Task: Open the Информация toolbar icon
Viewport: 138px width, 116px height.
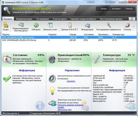Action: coord(87,26)
